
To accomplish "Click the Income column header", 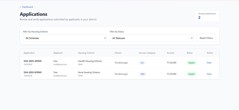I will (171, 53).
